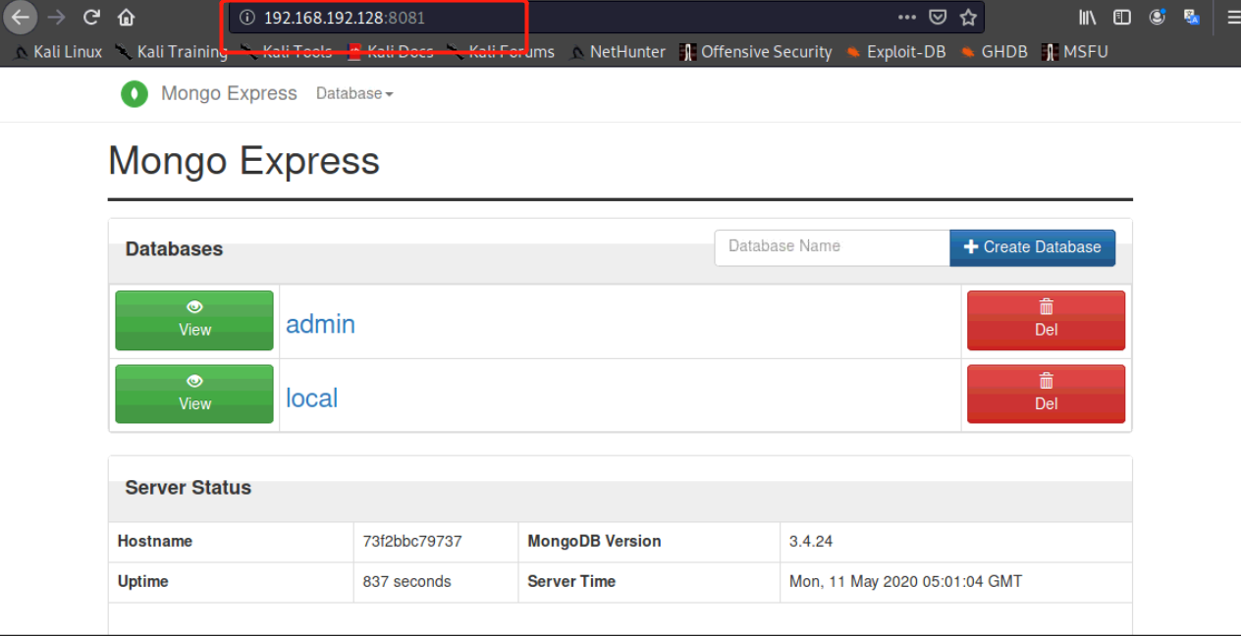Select hostname value 73f2bbc79737
This screenshot has width=1241, height=636.
[x=412, y=541]
